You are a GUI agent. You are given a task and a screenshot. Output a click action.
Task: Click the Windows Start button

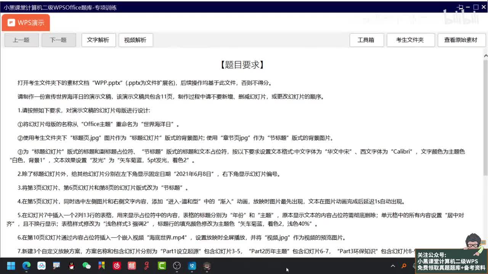pyautogui.click(x=11, y=266)
